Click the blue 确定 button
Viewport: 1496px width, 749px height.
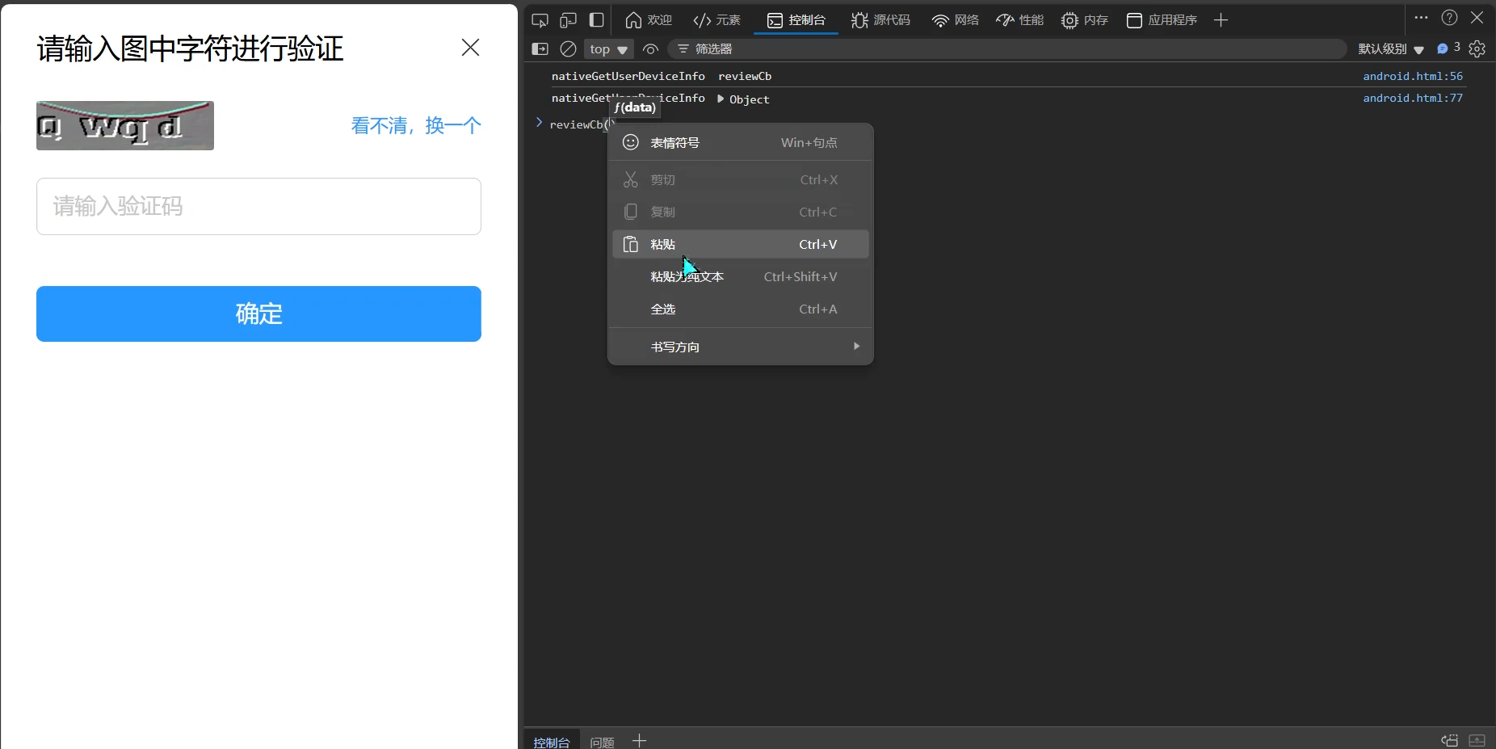click(258, 313)
